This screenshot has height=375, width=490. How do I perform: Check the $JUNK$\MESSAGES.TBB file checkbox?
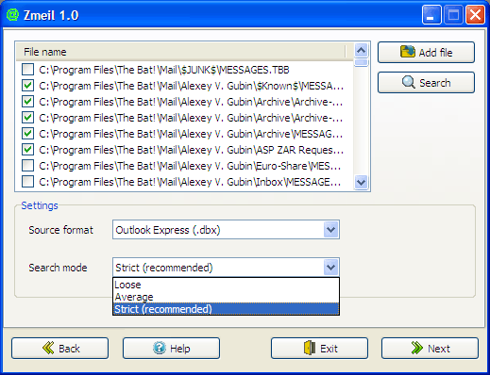pos(27,69)
